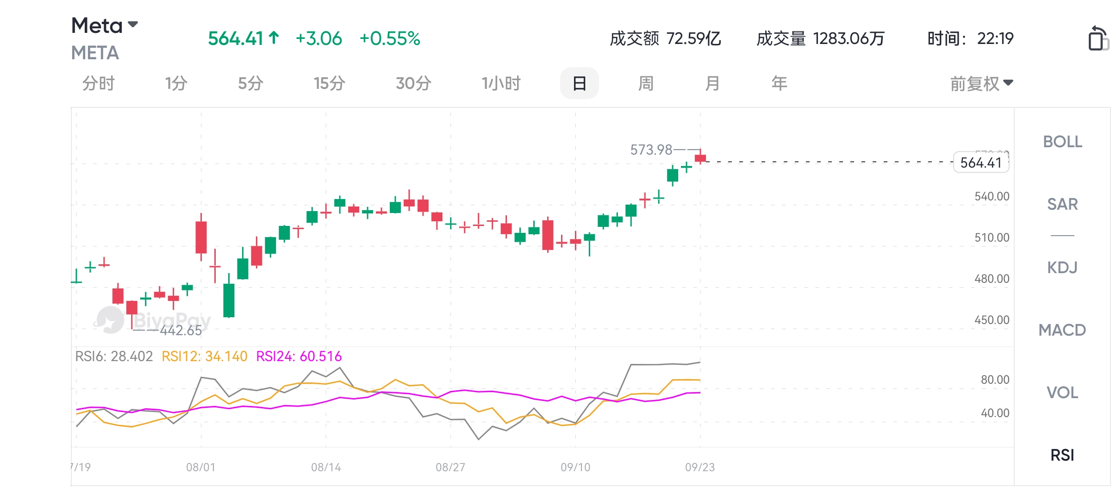
Task: Expand the 前复权 adjustment dropdown
Action: pyautogui.click(x=981, y=84)
